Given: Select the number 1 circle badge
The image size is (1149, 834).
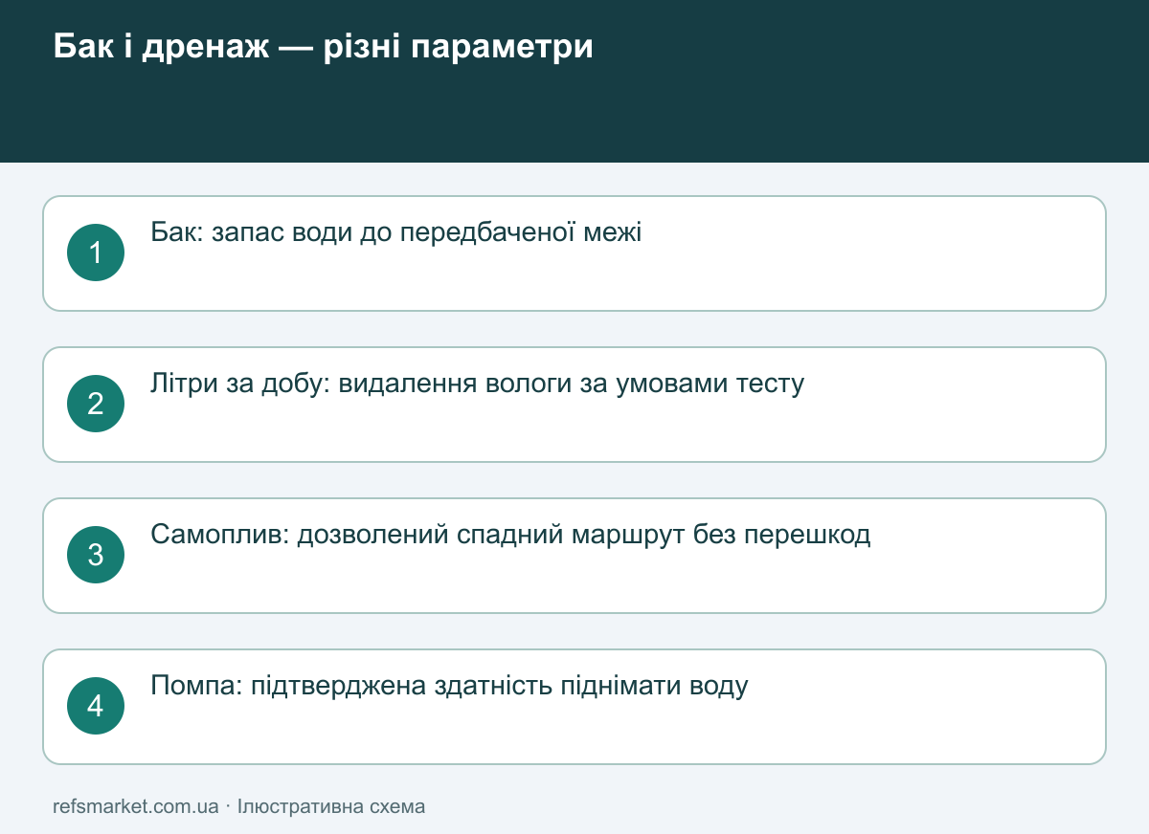Looking at the screenshot, I should click(x=96, y=252).
